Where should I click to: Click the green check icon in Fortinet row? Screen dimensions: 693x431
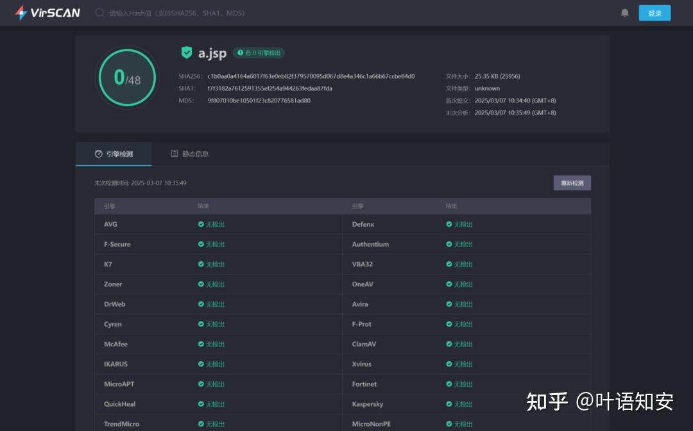[x=449, y=384]
